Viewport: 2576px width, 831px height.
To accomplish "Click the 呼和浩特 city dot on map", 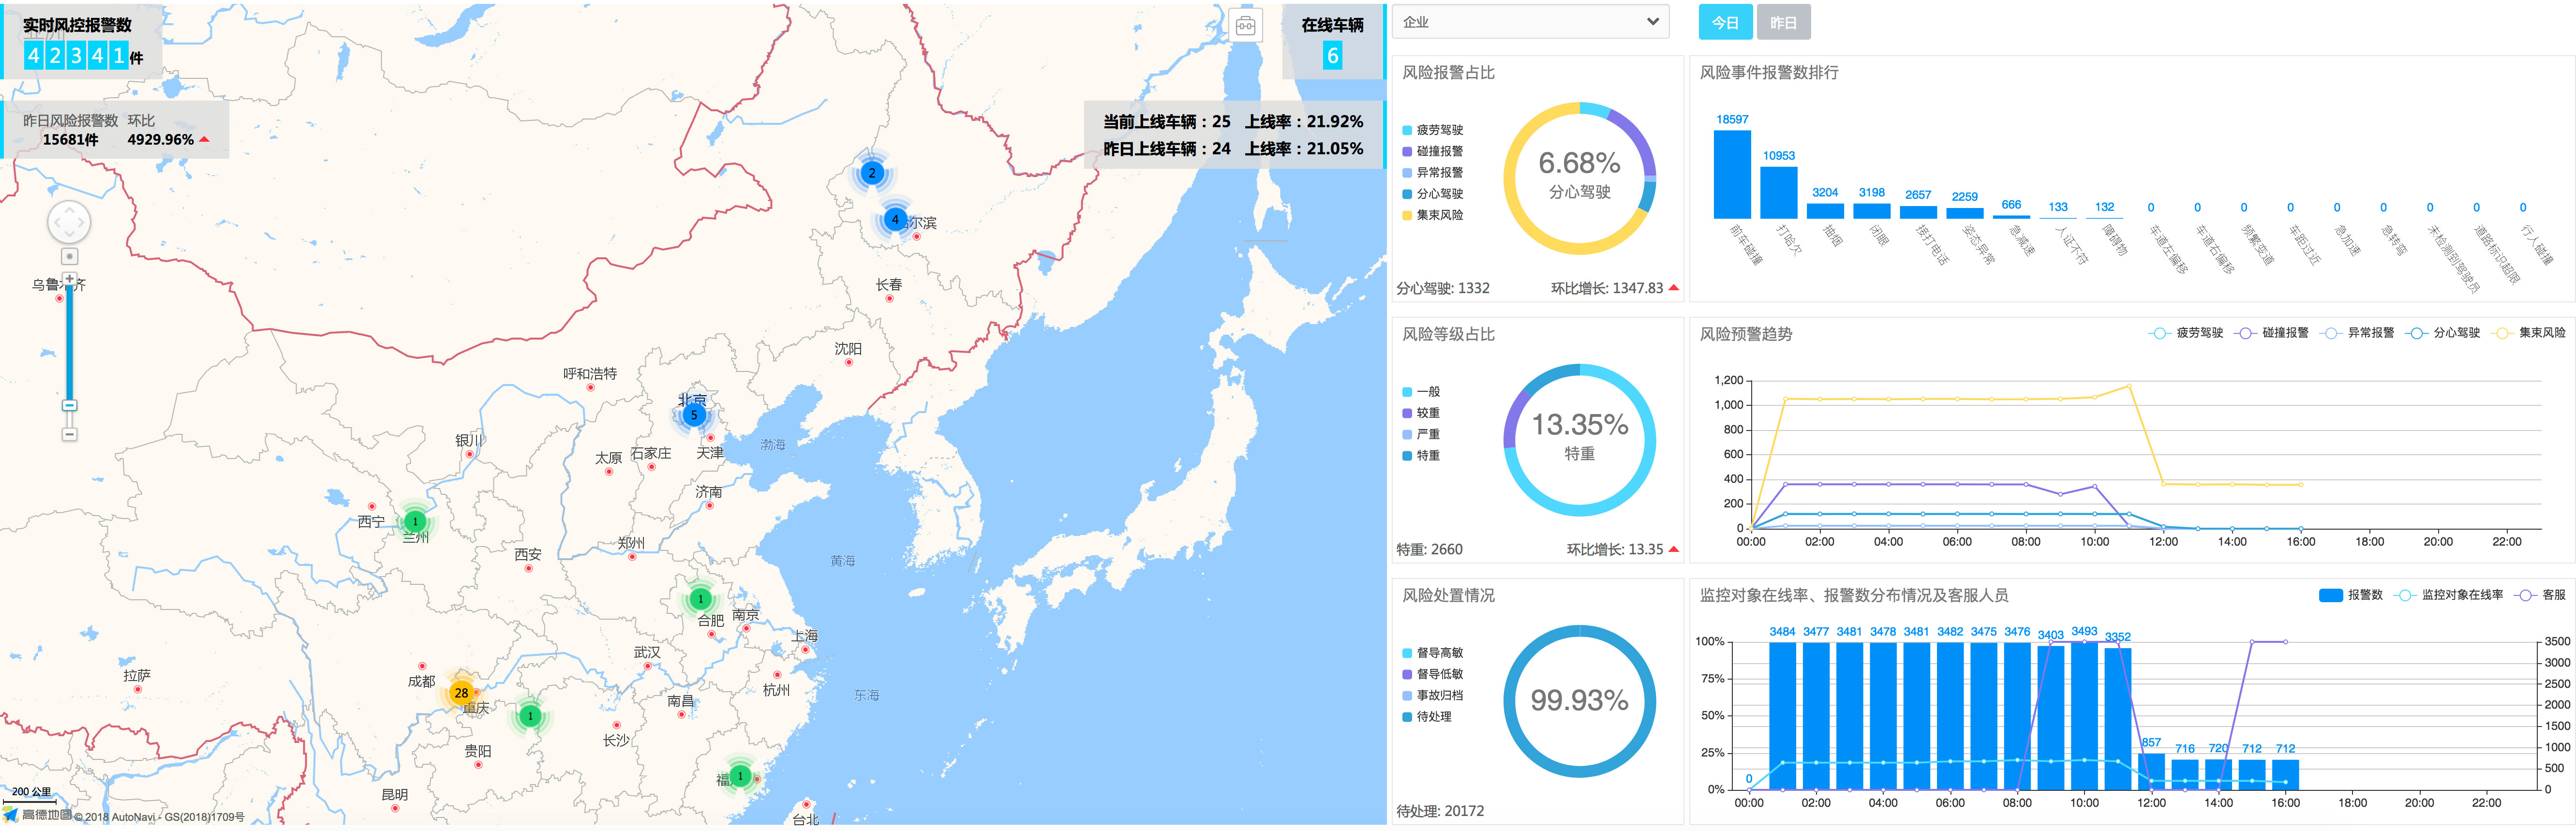I will pos(590,388).
